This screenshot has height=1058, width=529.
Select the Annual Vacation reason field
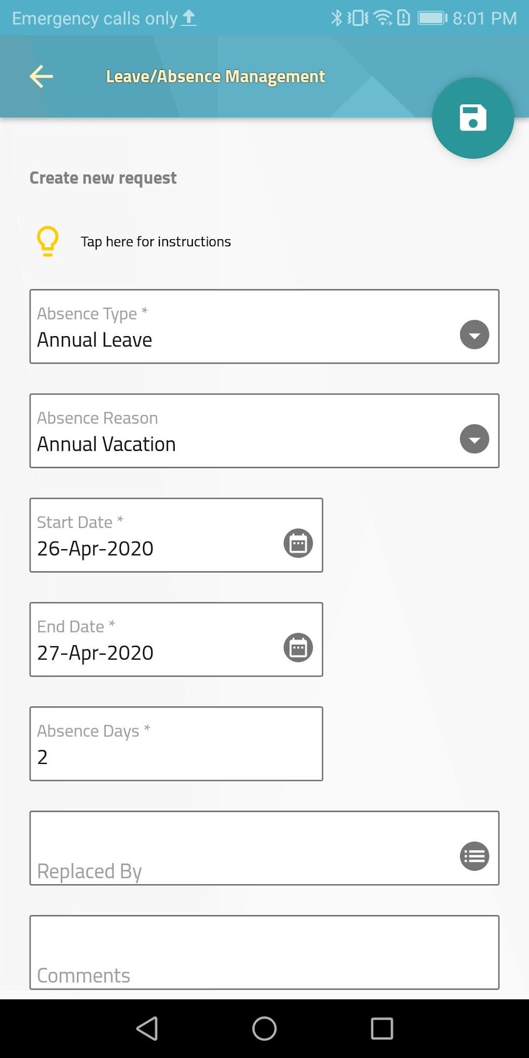point(233,432)
